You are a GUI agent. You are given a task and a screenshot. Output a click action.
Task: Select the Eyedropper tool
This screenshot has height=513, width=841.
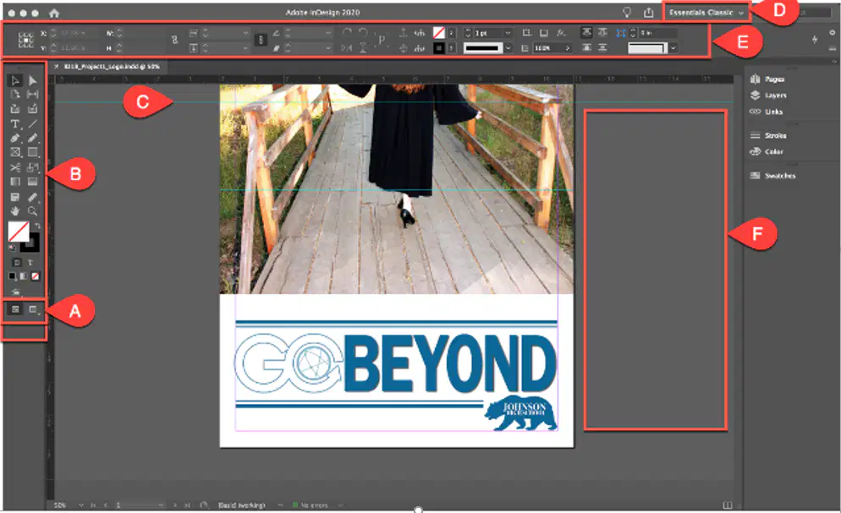point(33,197)
